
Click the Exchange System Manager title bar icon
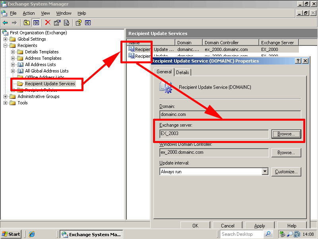(4, 4)
